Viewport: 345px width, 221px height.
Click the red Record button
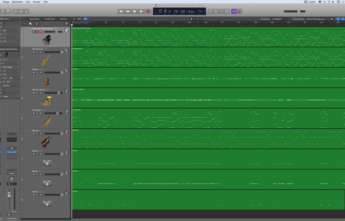point(148,11)
